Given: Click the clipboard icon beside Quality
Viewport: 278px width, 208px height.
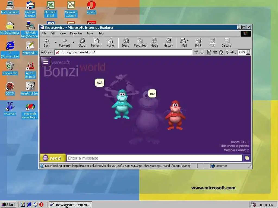Looking at the screenshot, I should 221,52.
